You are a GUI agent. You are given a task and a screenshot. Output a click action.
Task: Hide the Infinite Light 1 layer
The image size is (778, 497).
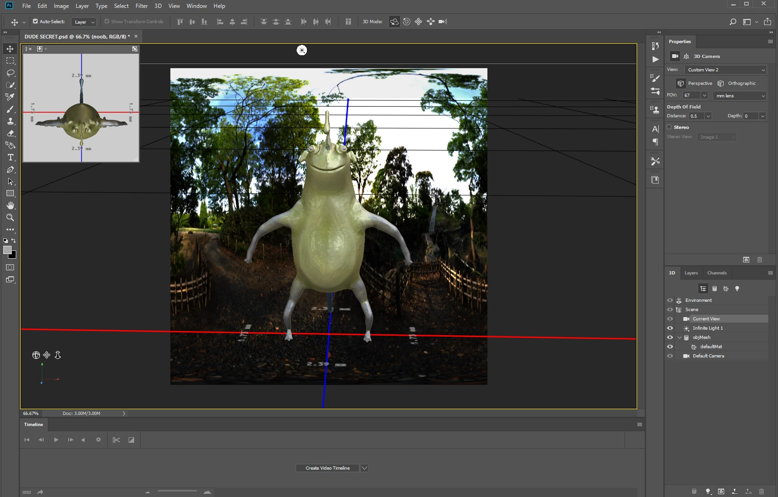tap(670, 328)
